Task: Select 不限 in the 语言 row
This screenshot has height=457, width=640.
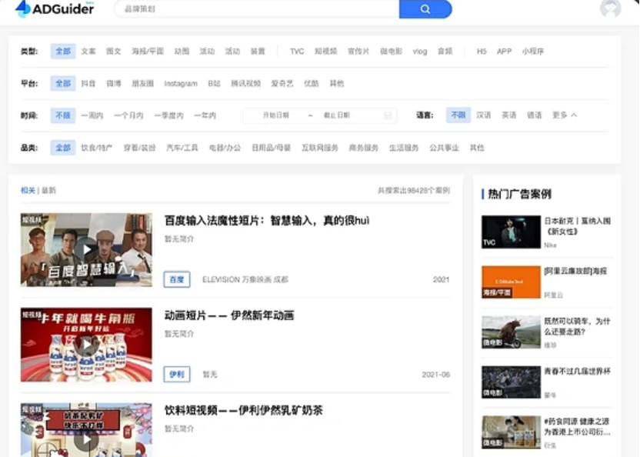Action: click(x=458, y=115)
